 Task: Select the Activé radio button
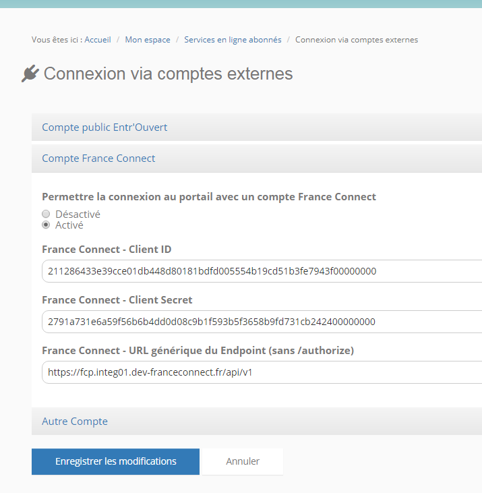(46, 225)
